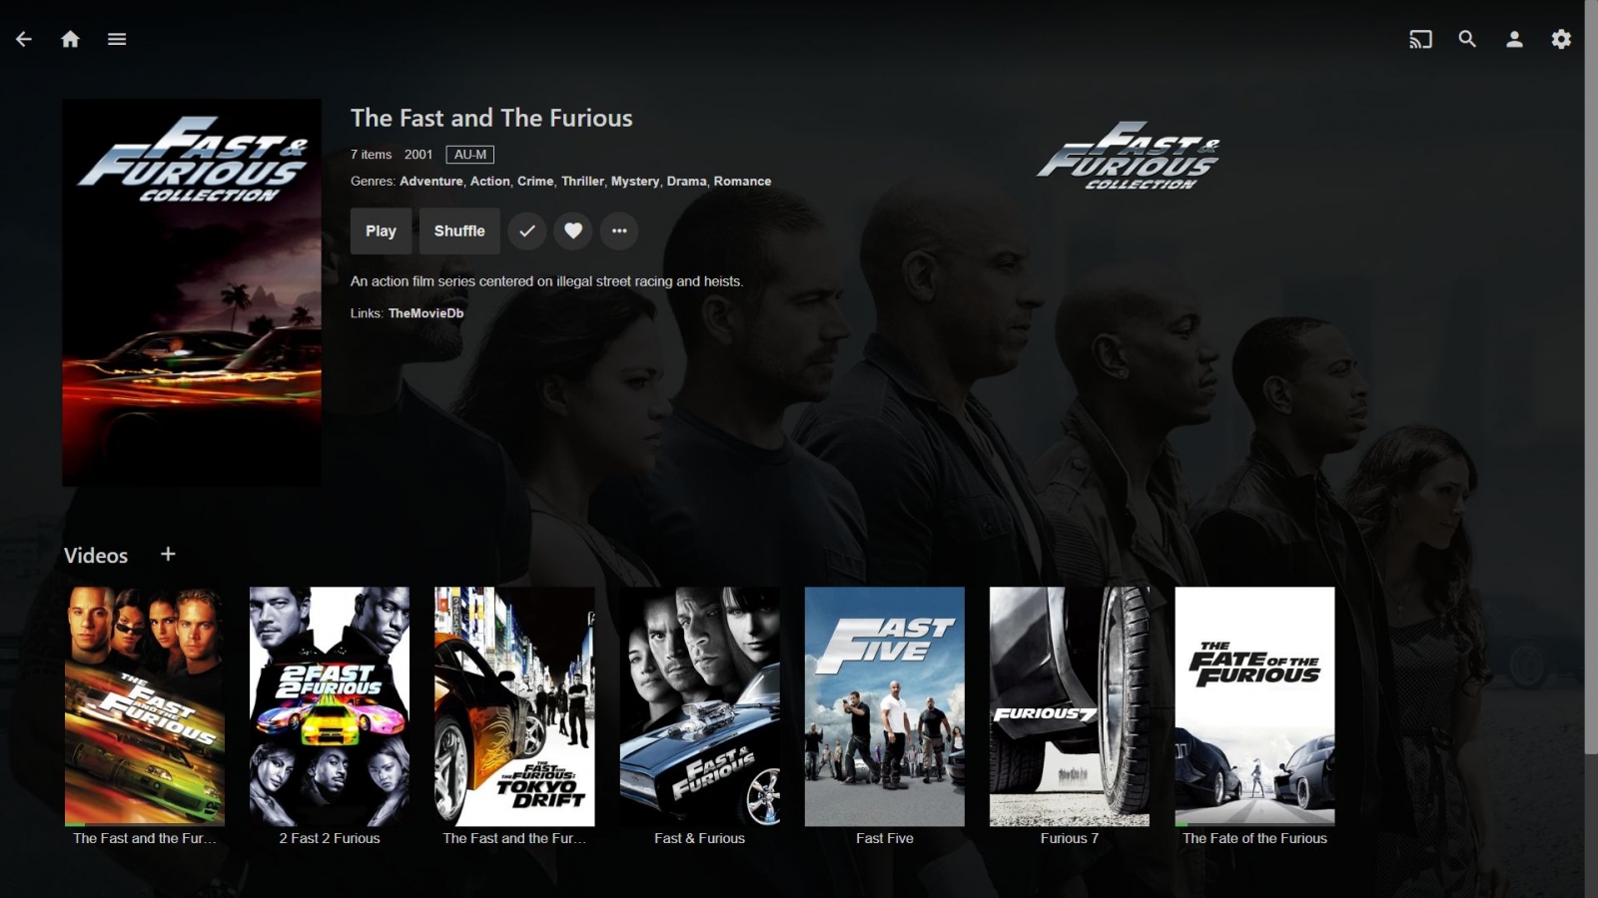Open the Home screen icon
This screenshot has width=1598, height=898.
click(70, 39)
